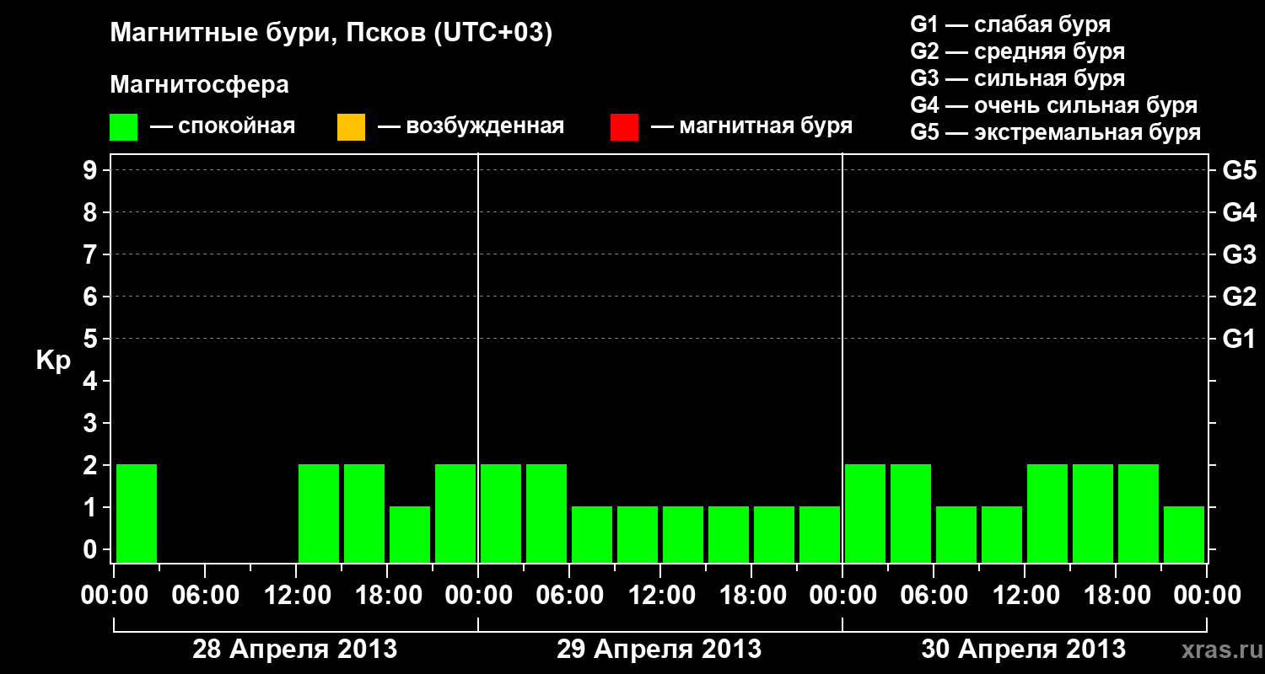
Task: Click the green спокойная legend swatch
Action: (x=124, y=127)
